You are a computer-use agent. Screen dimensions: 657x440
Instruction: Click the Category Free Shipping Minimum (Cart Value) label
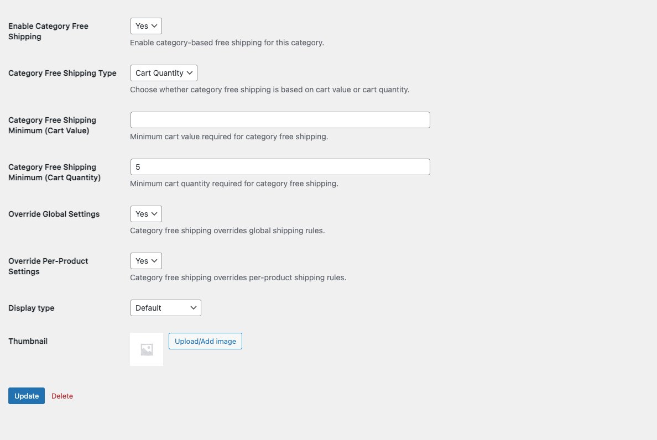pos(52,125)
